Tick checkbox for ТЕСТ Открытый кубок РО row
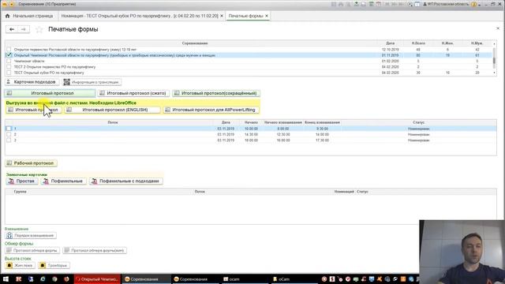 tap(9, 73)
